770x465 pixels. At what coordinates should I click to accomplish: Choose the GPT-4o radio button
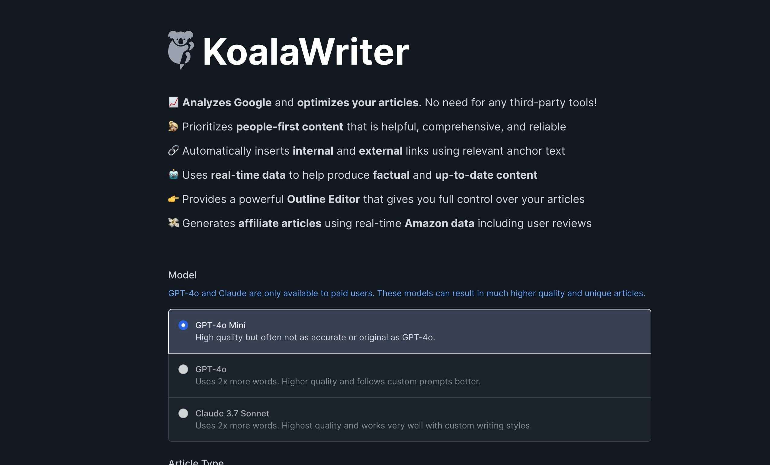point(183,369)
